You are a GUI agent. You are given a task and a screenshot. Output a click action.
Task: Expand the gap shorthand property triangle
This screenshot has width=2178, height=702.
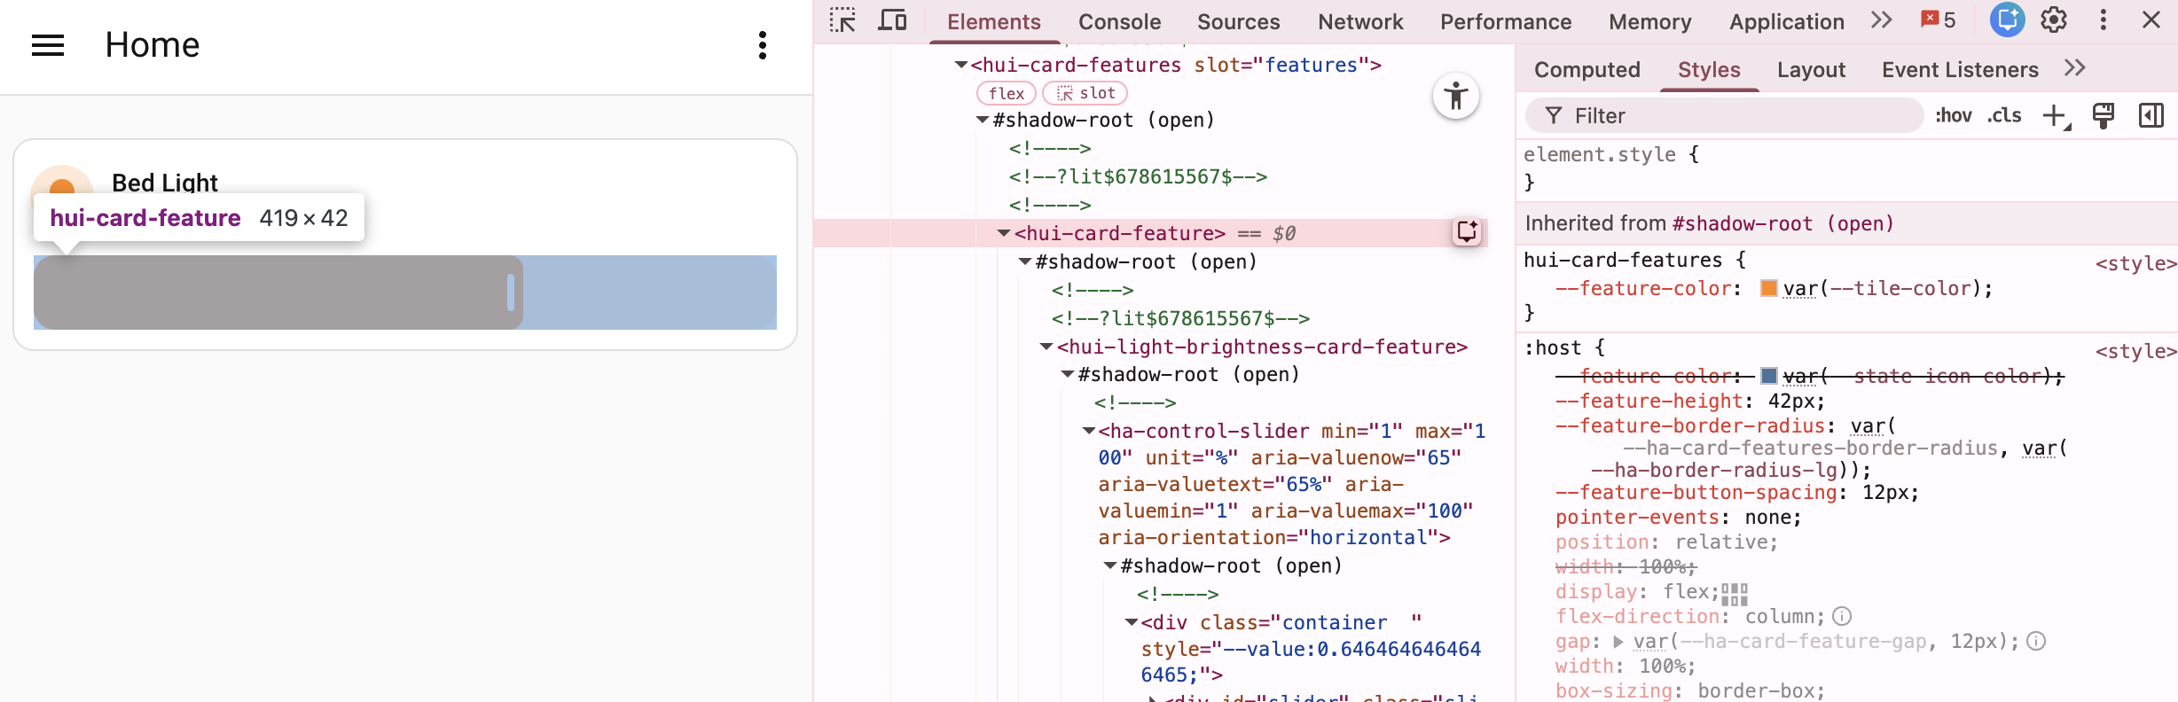(x=1618, y=642)
